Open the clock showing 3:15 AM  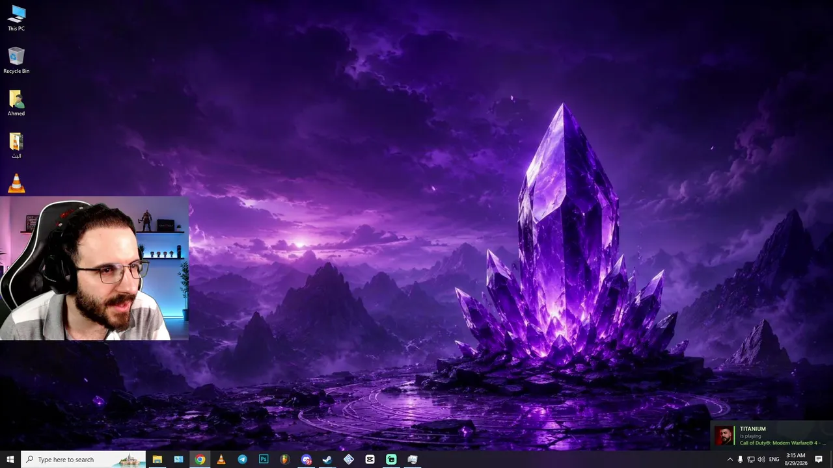tap(796, 460)
